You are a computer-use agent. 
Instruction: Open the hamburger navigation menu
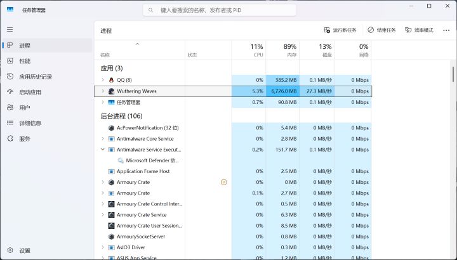10,29
